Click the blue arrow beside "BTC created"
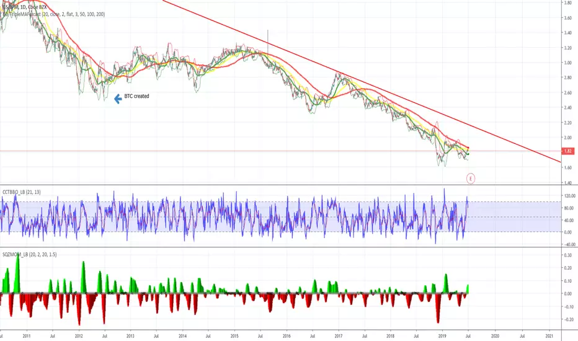Screen dimensions: 578x341 [x=118, y=99]
